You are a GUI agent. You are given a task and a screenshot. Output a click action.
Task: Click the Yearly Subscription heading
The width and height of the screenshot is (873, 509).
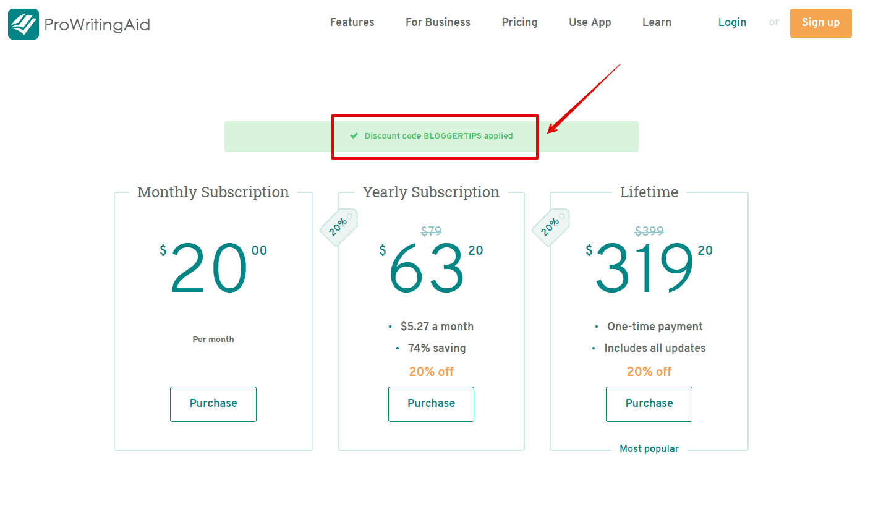[431, 192]
